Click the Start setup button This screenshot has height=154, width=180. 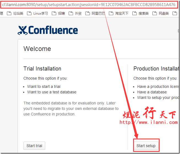tap(146, 146)
